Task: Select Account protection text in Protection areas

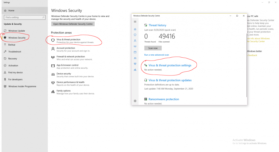Action: pos(66,48)
